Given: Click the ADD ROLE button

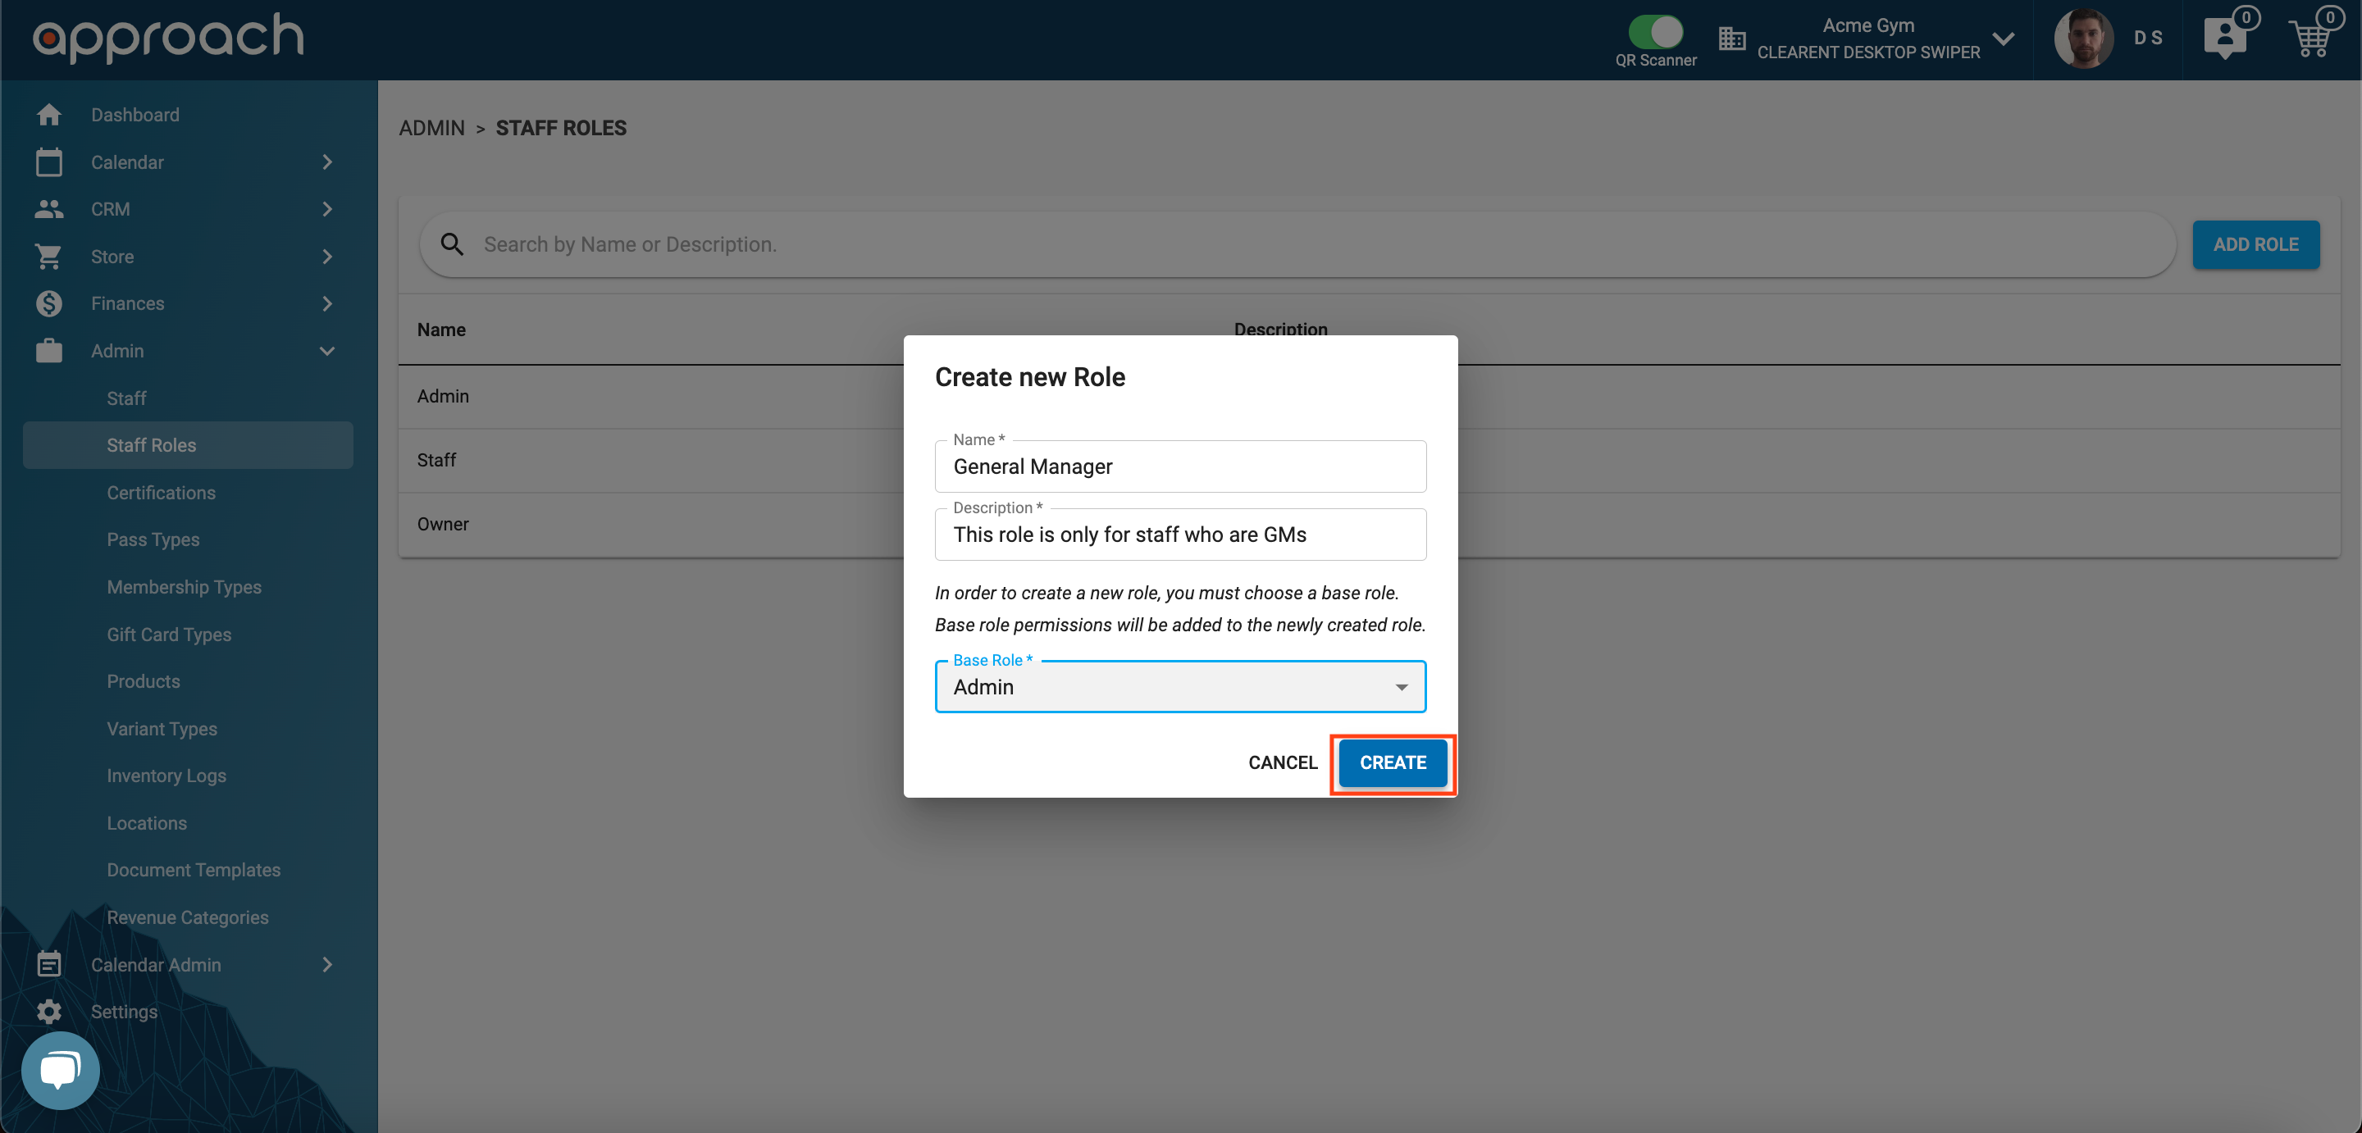Looking at the screenshot, I should [2255, 245].
